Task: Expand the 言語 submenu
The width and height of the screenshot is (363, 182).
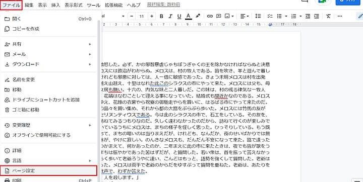Action: tap(48, 160)
